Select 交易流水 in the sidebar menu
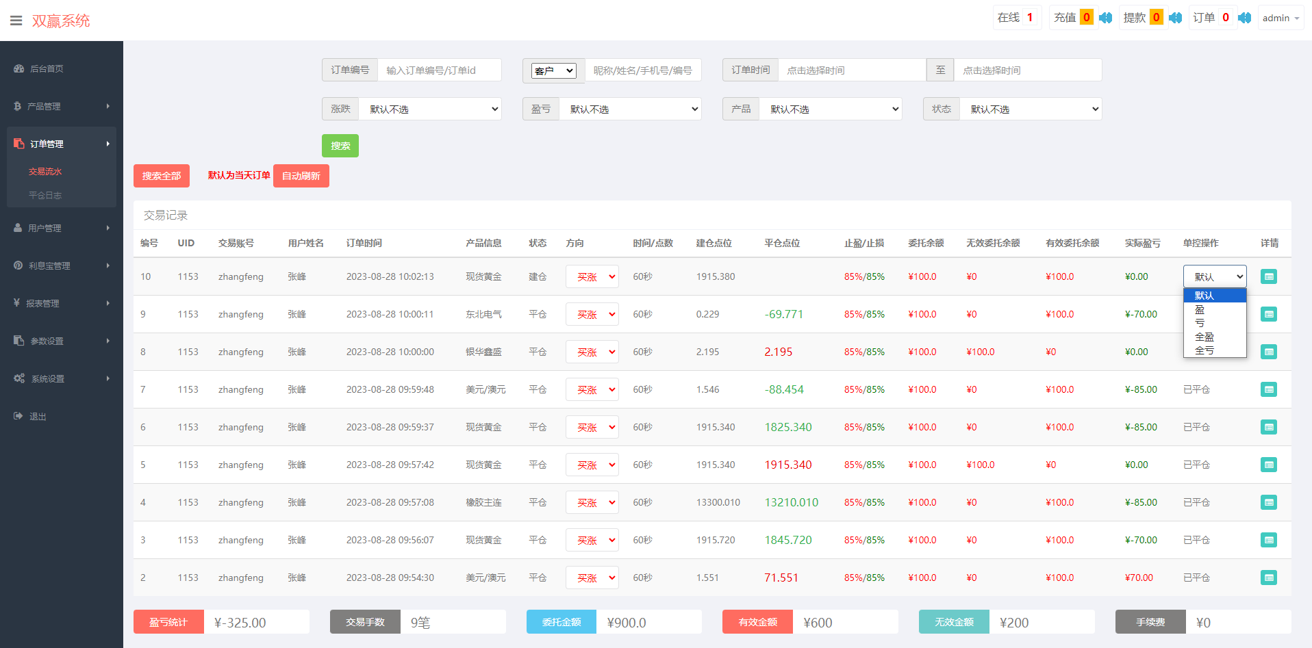Viewport: 1312px width, 648px height. 45,171
